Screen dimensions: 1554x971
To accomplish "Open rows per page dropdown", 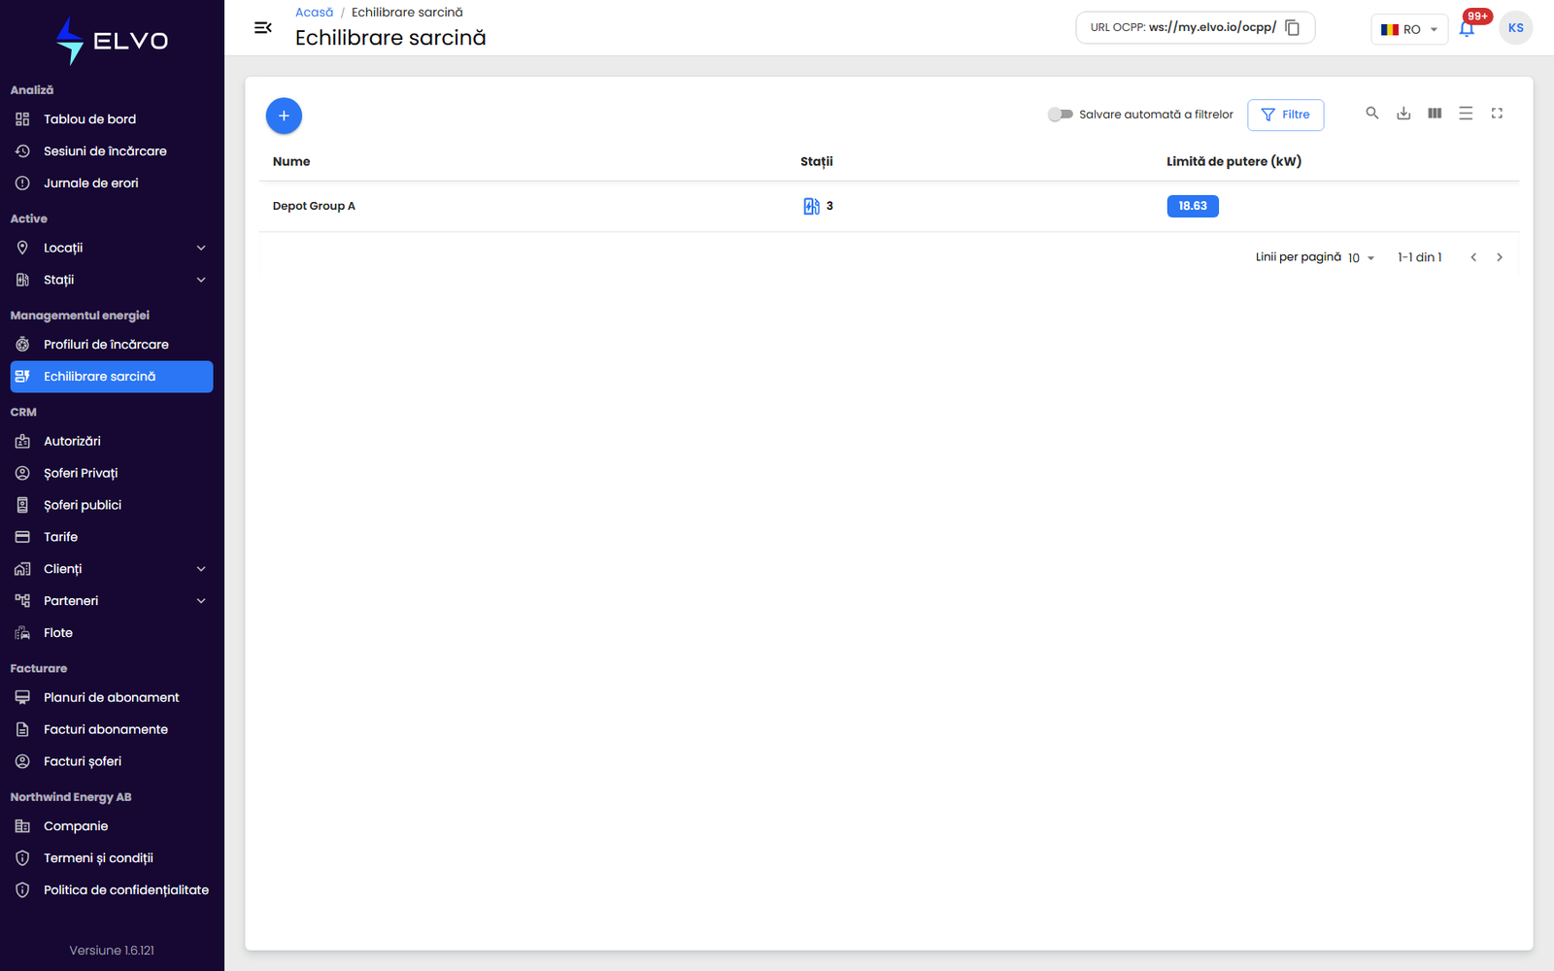I will pos(1362,258).
